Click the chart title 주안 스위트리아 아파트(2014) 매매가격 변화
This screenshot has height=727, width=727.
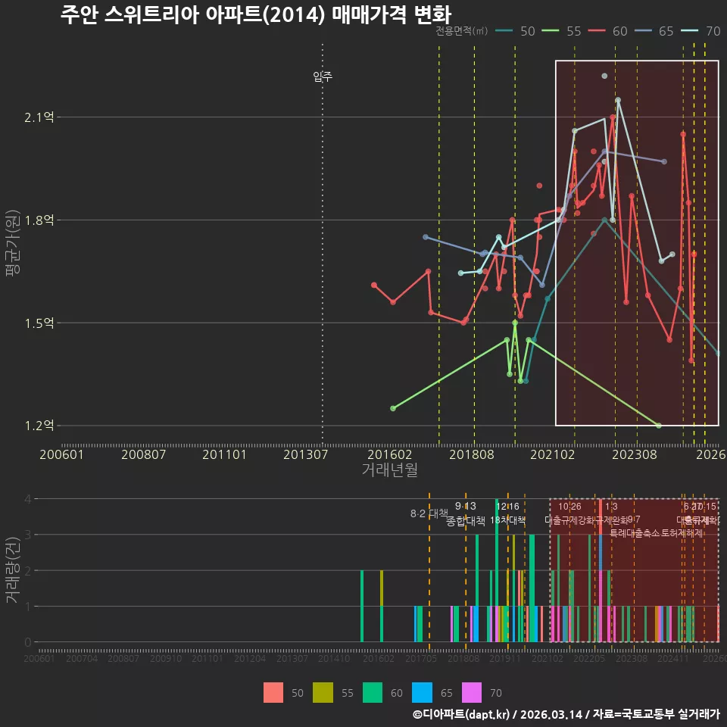[256, 14]
